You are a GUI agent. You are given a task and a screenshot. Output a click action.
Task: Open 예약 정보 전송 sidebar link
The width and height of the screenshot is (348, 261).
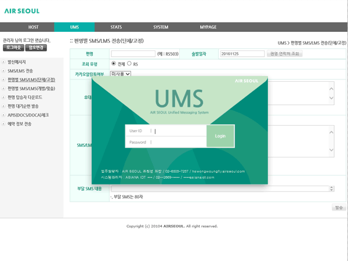pos(20,124)
